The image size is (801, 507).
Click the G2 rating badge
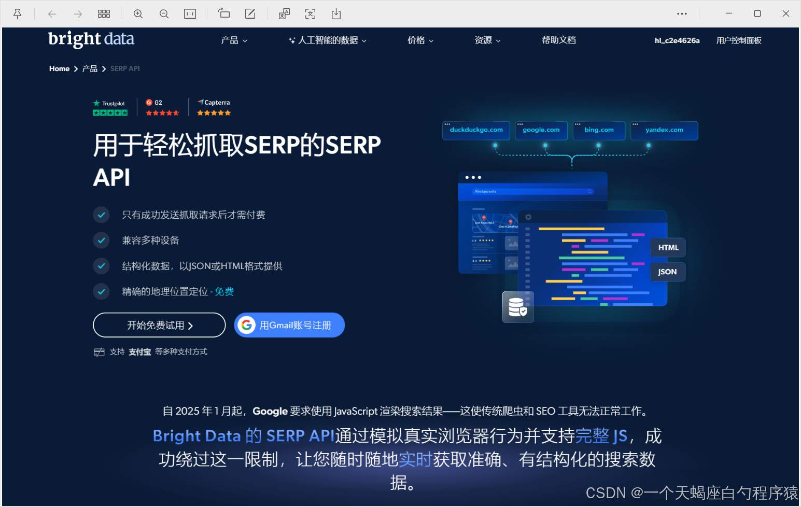[162, 108]
